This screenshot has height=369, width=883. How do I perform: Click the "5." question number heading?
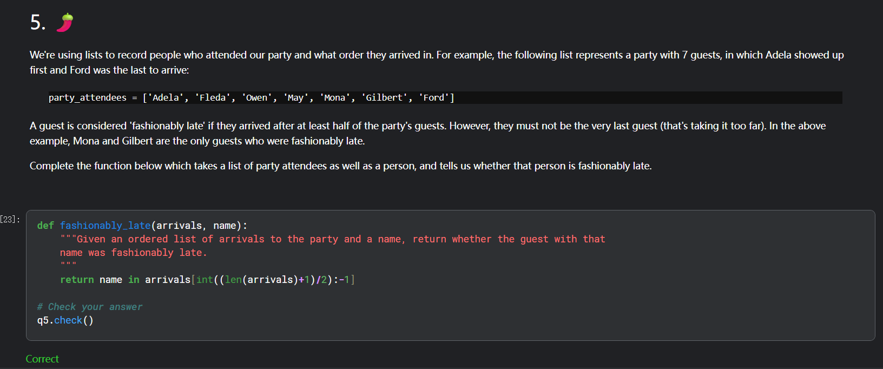(38, 23)
